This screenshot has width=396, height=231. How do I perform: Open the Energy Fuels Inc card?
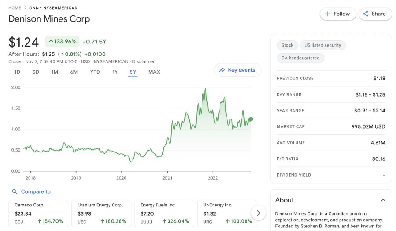[x=164, y=213]
